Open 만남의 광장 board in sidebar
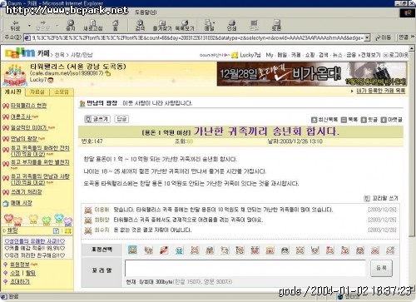 pos(24,139)
